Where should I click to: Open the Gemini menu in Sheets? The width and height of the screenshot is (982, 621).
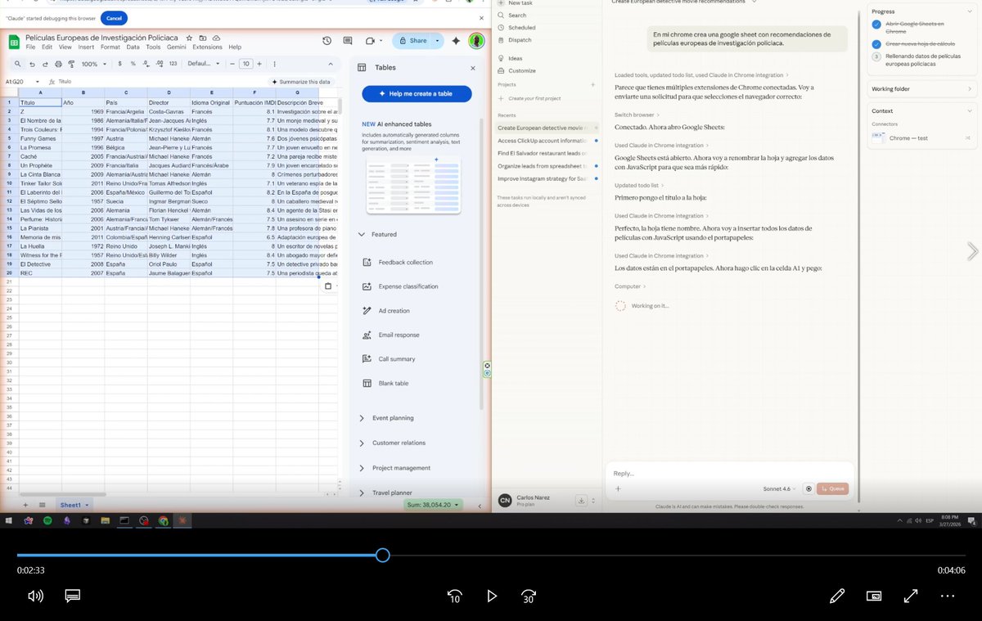click(177, 47)
